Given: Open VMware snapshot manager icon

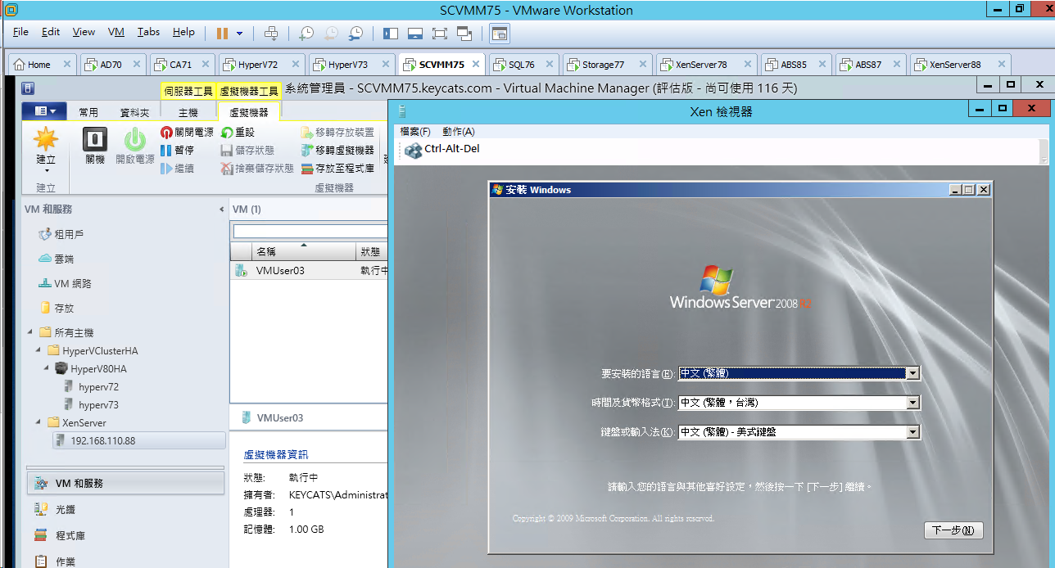Looking at the screenshot, I should coord(355,33).
